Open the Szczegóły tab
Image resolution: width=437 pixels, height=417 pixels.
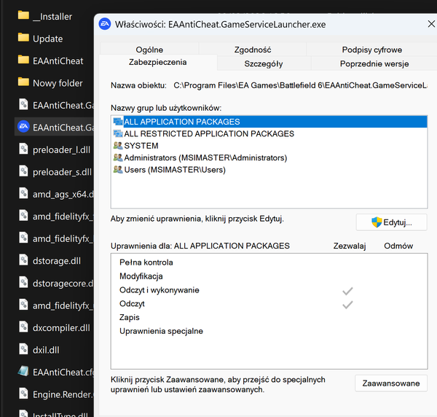(263, 63)
